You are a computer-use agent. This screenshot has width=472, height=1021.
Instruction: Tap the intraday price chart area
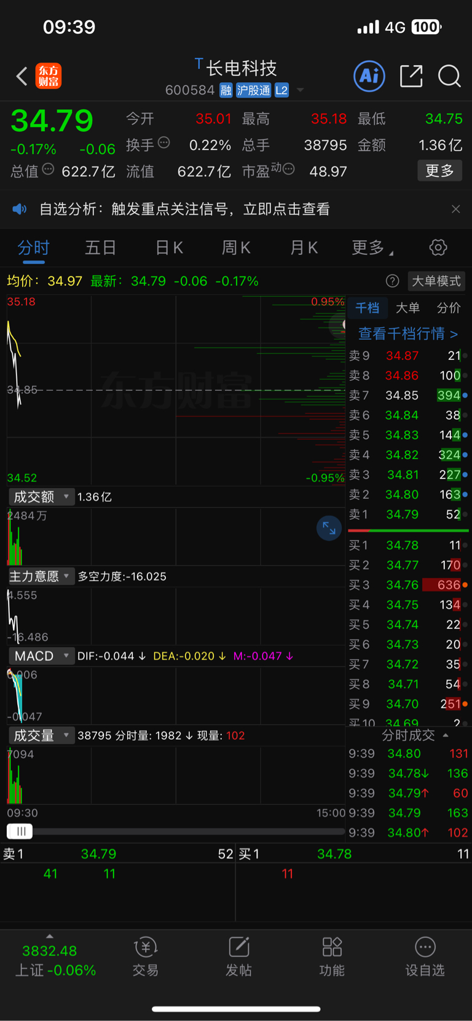(176, 390)
